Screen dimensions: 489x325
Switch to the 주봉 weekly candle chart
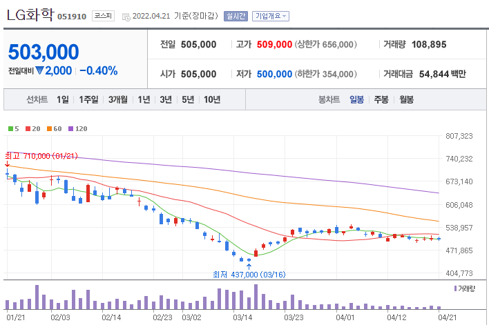[x=381, y=100]
